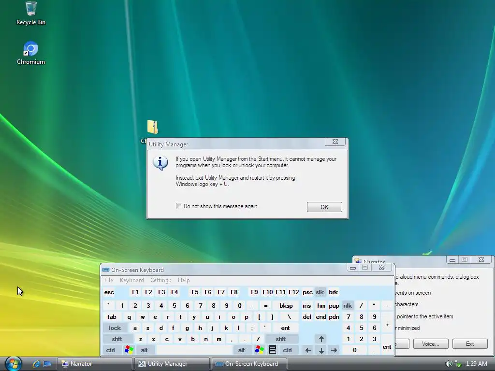This screenshot has height=371, width=495.
Task: Click the ins key on the keyboard
Action: point(307,305)
